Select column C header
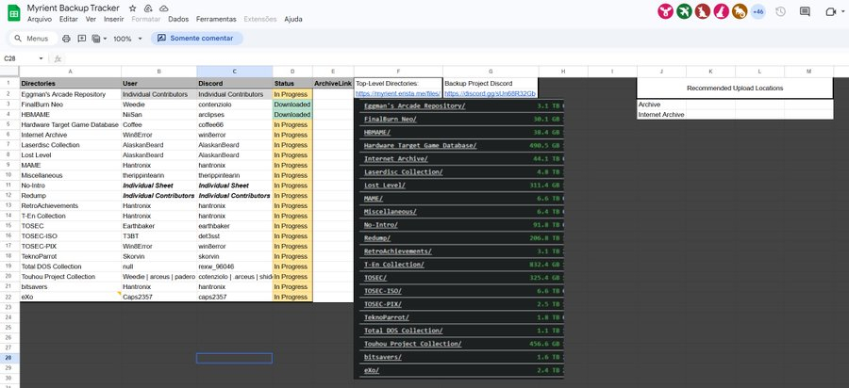This screenshot has height=388, width=849. (234, 72)
